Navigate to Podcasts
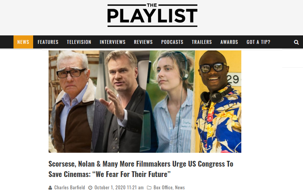The height and width of the screenshot is (192, 303). 172,42
